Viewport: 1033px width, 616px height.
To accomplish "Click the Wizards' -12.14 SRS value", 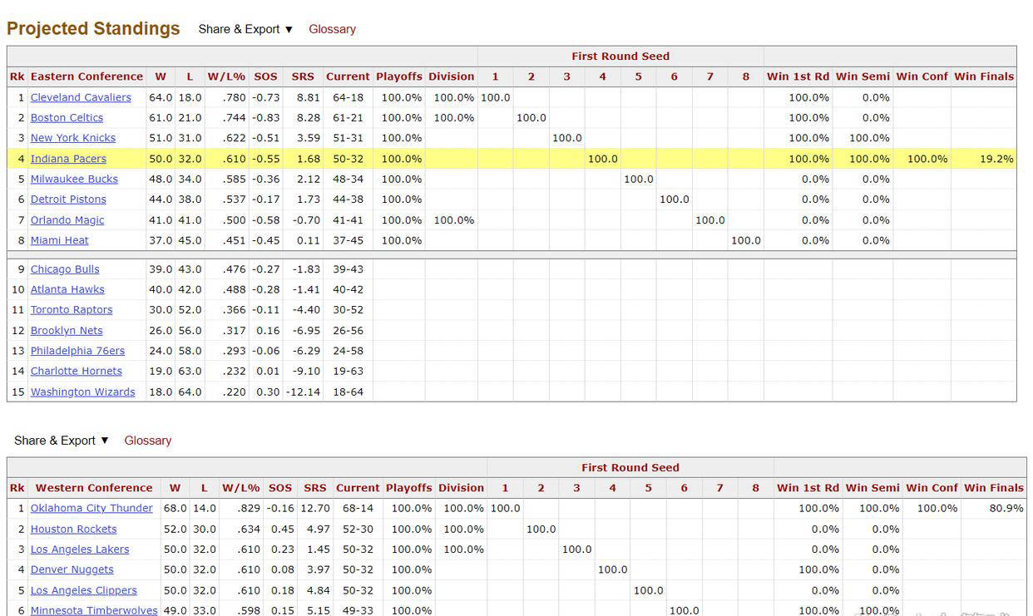I will (304, 392).
